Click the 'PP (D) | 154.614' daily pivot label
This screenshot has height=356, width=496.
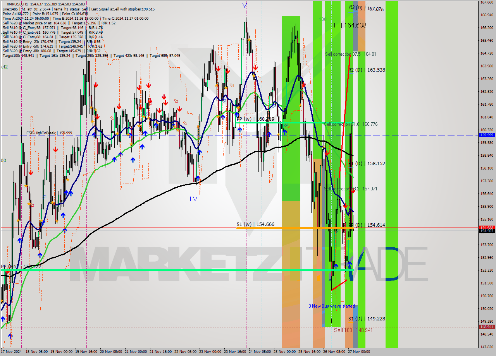[x=367, y=225]
